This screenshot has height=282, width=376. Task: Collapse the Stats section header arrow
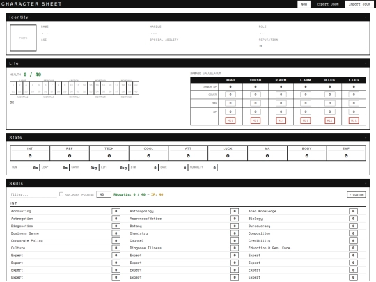point(366,138)
